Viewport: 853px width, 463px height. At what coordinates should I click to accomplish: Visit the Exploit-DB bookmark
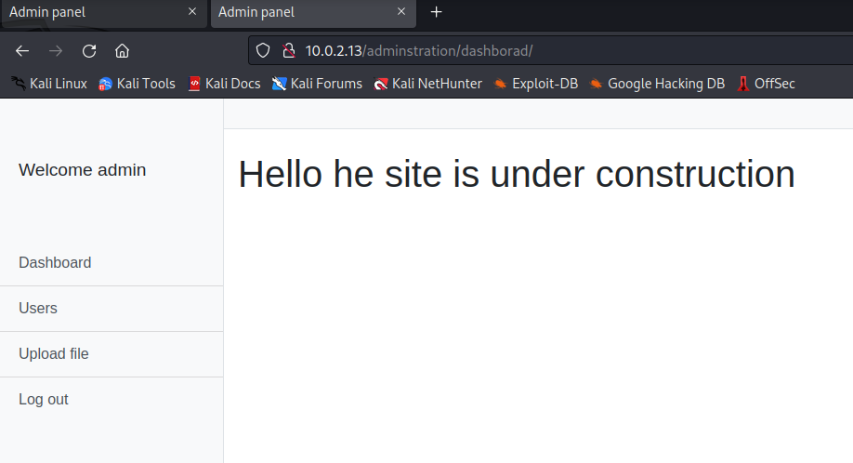click(x=536, y=84)
